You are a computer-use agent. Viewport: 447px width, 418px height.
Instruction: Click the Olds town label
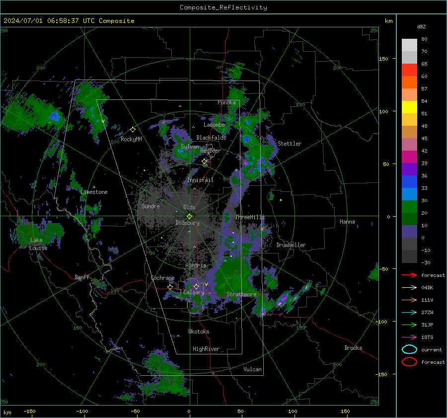(x=189, y=207)
